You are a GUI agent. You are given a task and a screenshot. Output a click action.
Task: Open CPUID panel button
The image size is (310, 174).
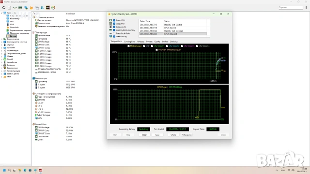tap(173, 135)
